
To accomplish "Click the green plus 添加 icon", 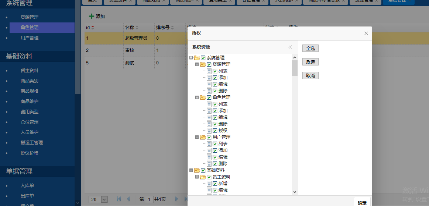I will click(92, 17).
